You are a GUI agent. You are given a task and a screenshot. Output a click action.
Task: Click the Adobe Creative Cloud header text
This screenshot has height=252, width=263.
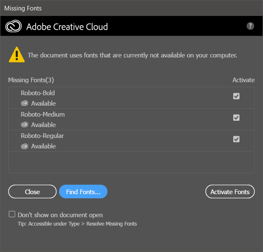click(67, 27)
